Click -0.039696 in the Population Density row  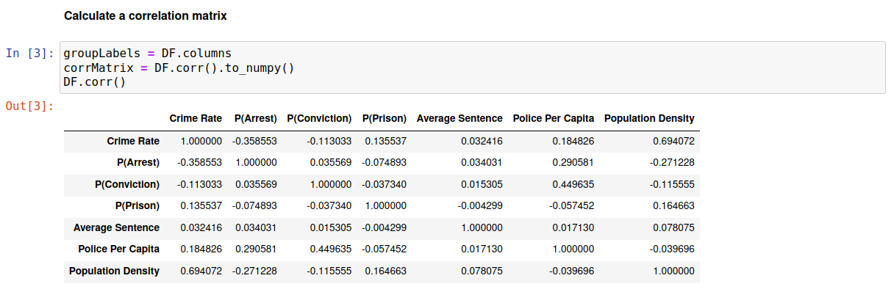(x=571, y=271)
